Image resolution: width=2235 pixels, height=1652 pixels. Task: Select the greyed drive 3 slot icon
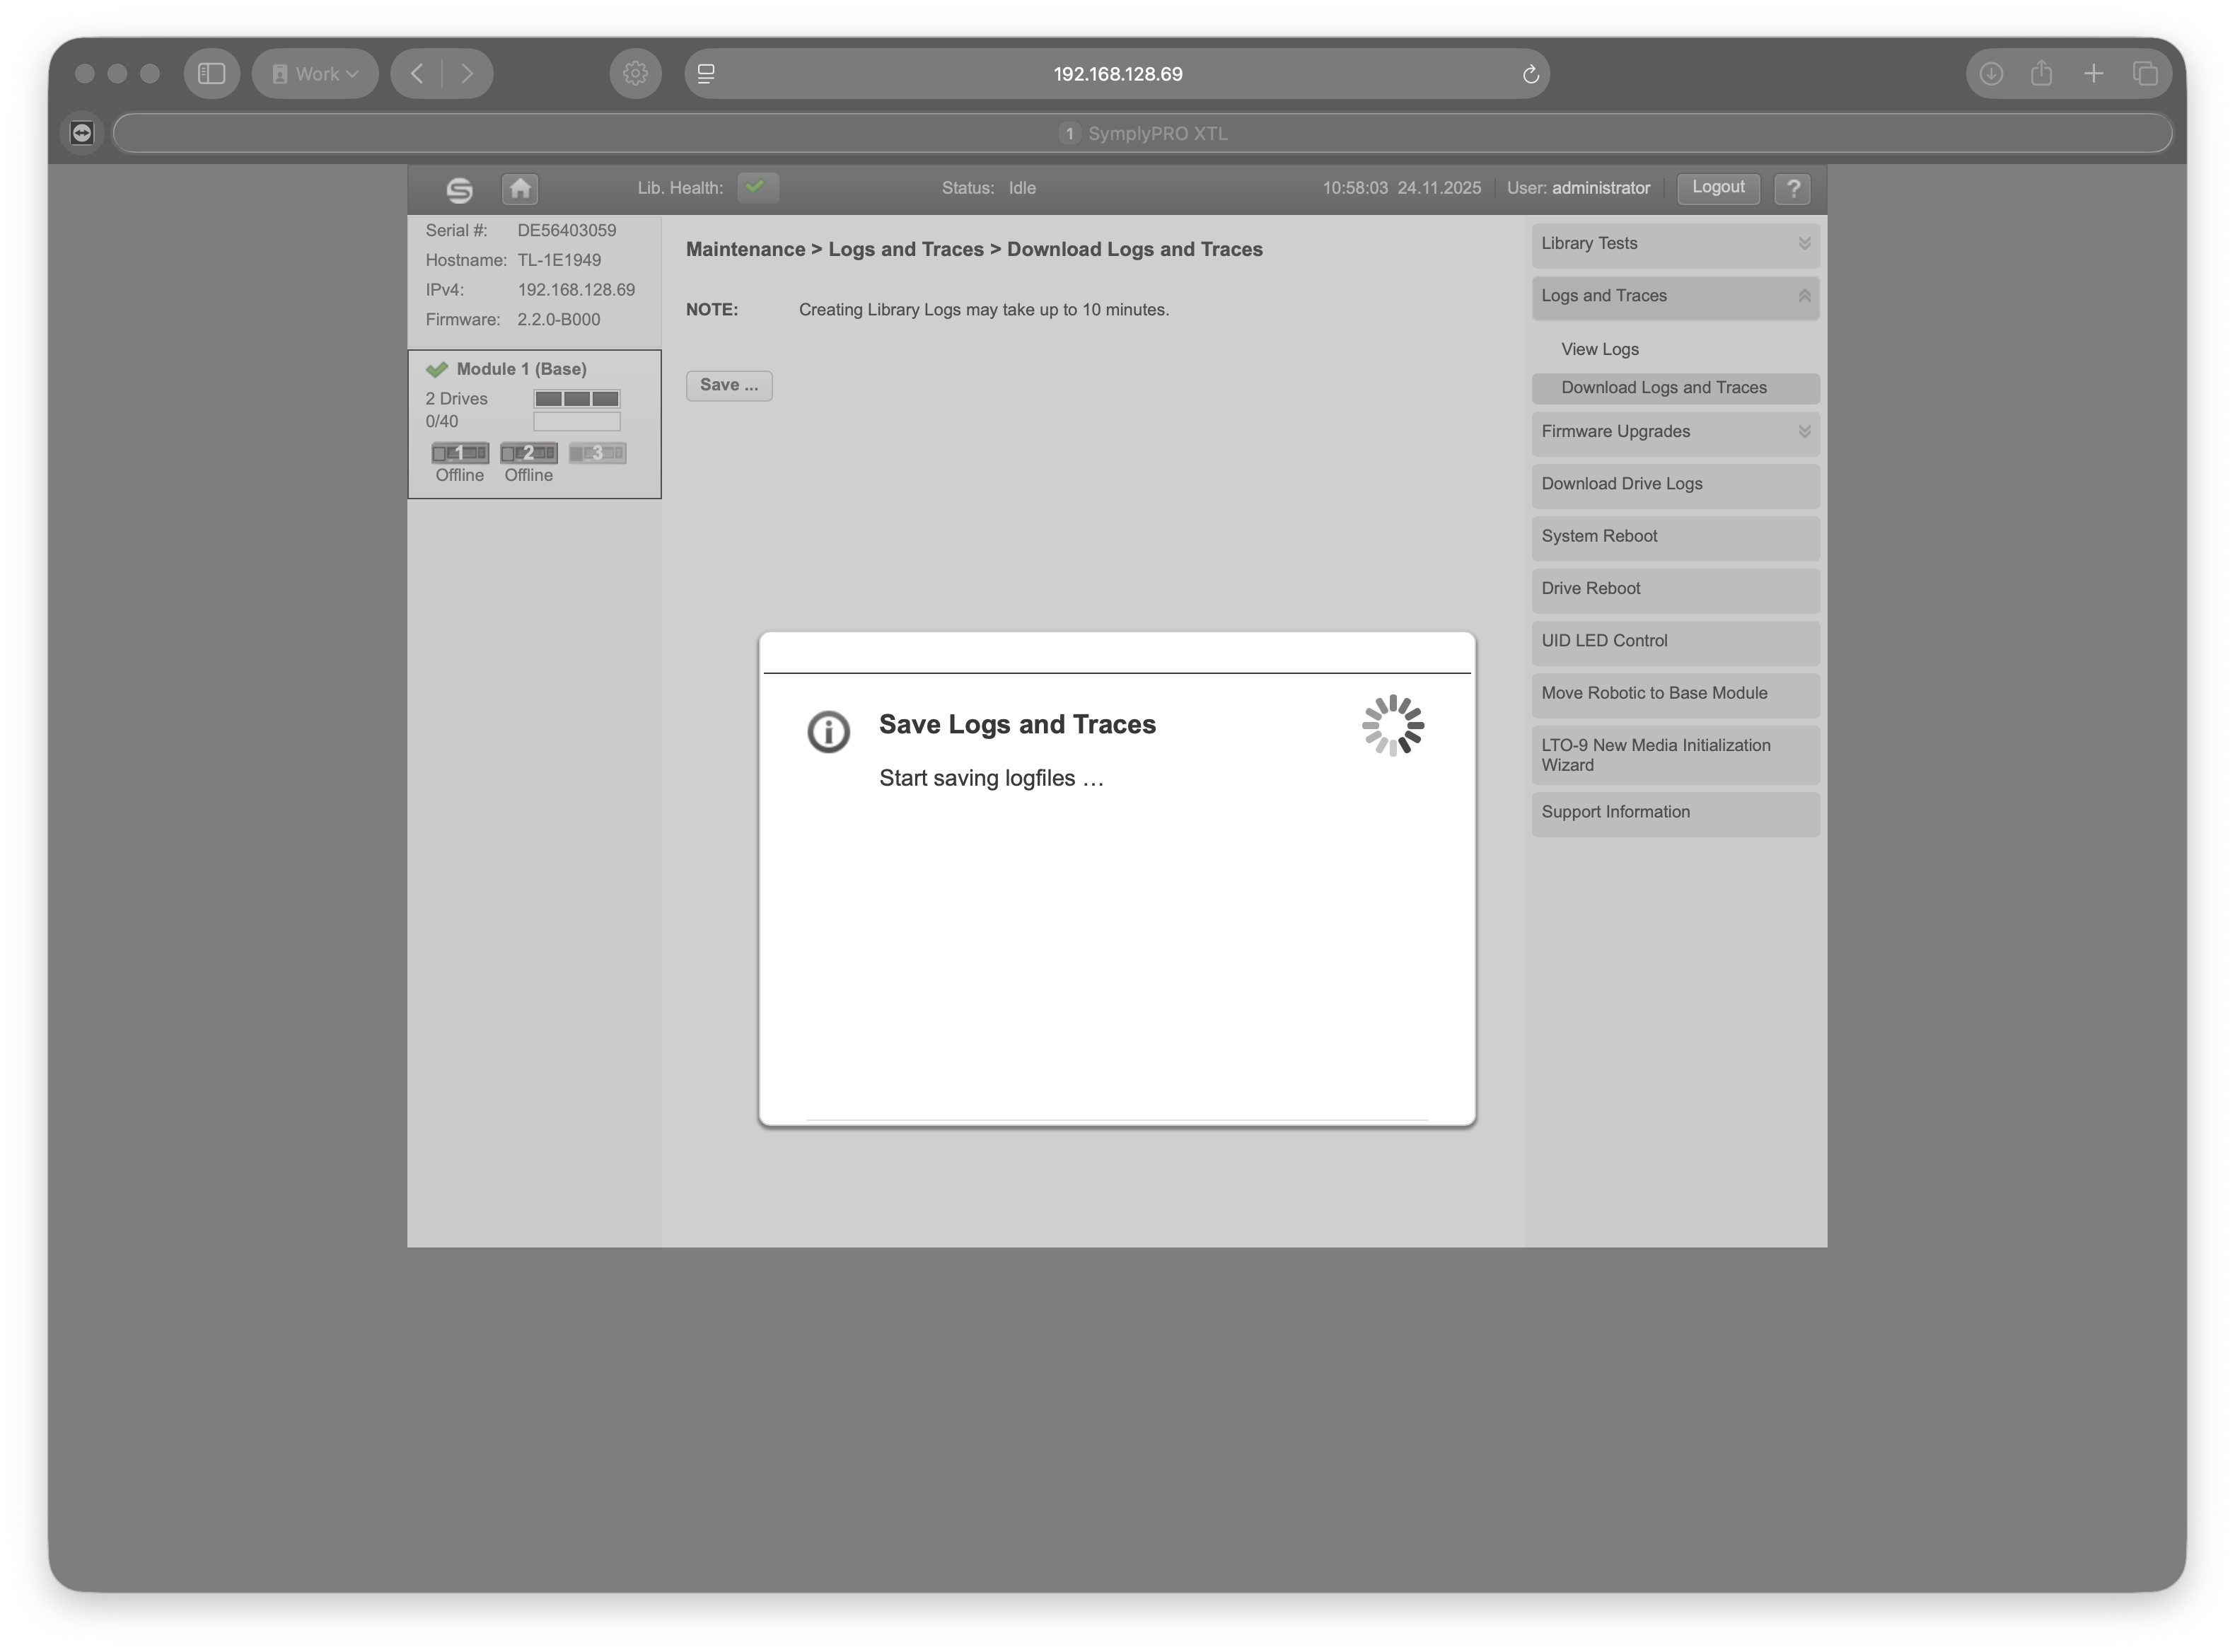[x=597, y=454]
